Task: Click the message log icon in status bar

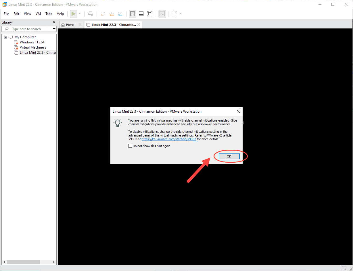Action: (344, 268)
